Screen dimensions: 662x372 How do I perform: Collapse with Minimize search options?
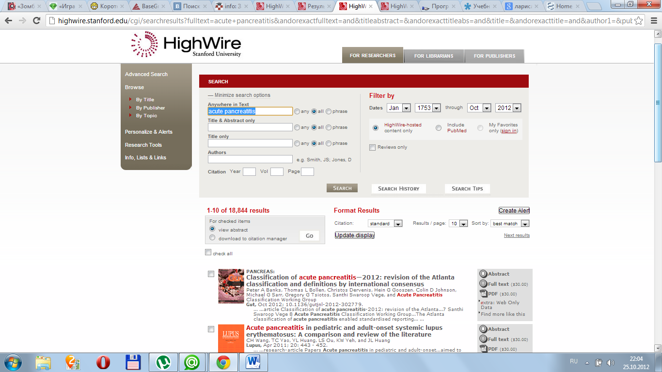239,95
